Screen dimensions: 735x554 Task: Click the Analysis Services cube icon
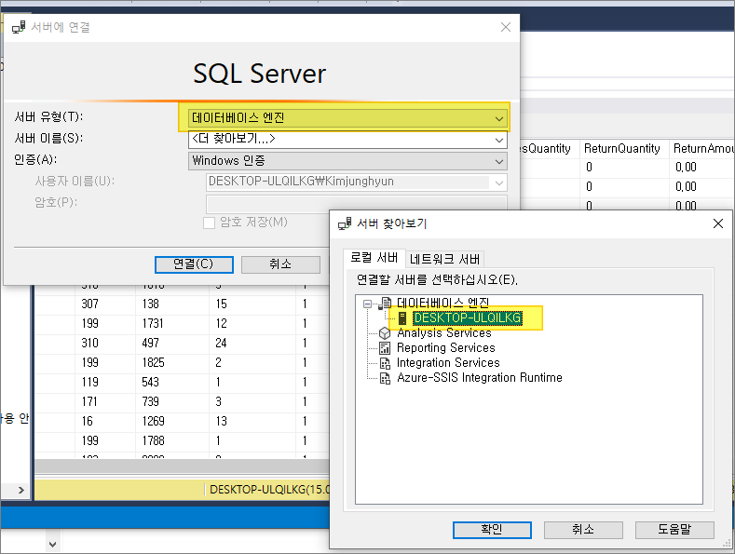tap(385, 333)
